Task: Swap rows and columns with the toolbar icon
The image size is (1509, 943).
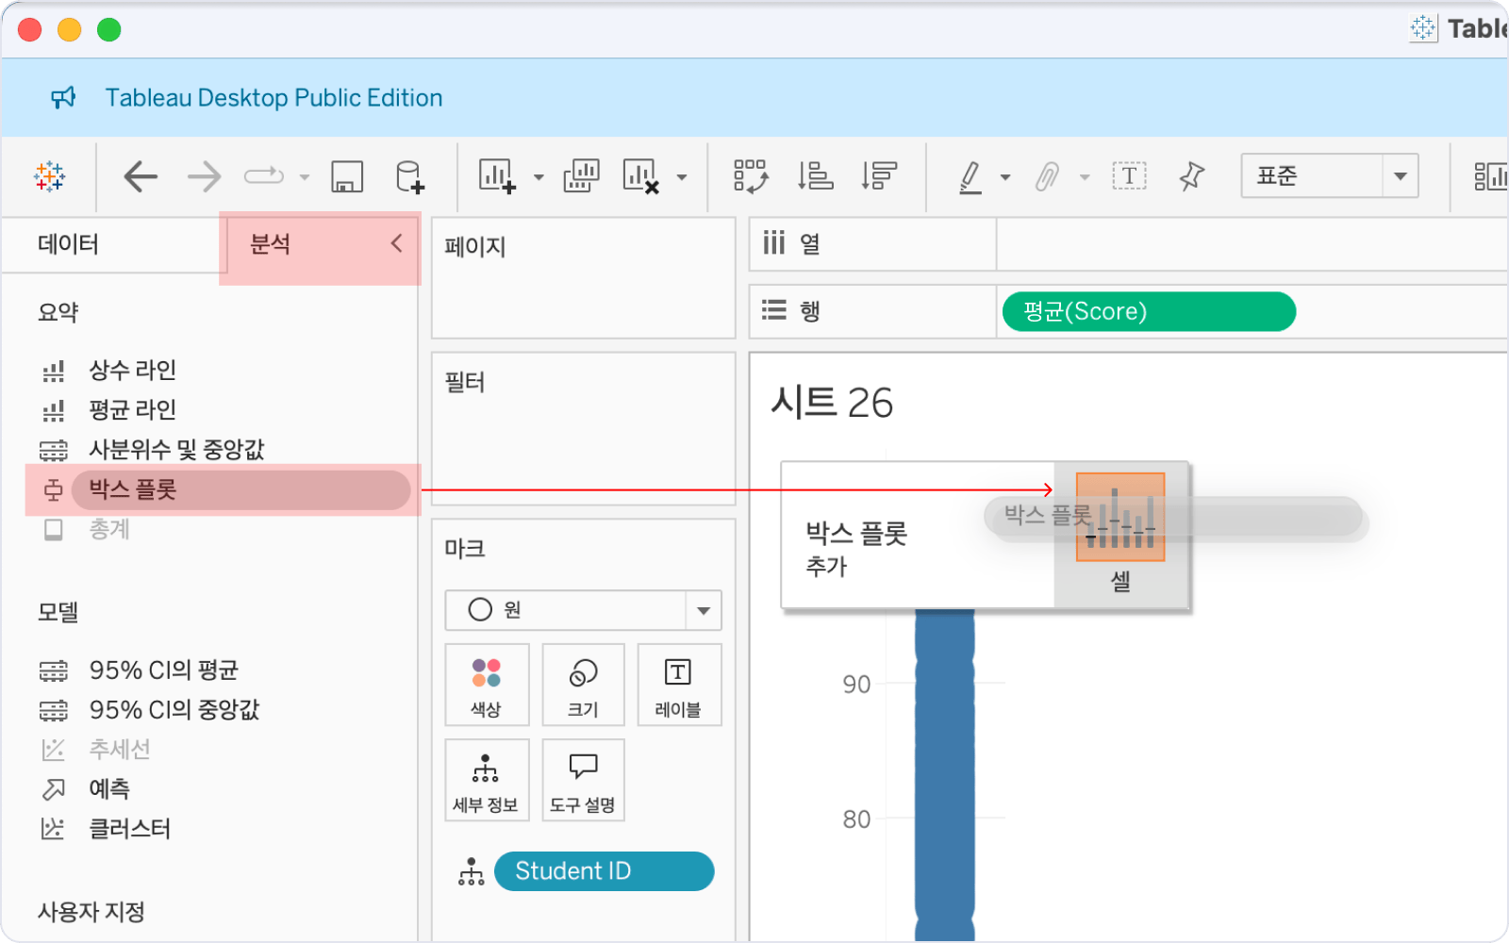Action: 751,176
